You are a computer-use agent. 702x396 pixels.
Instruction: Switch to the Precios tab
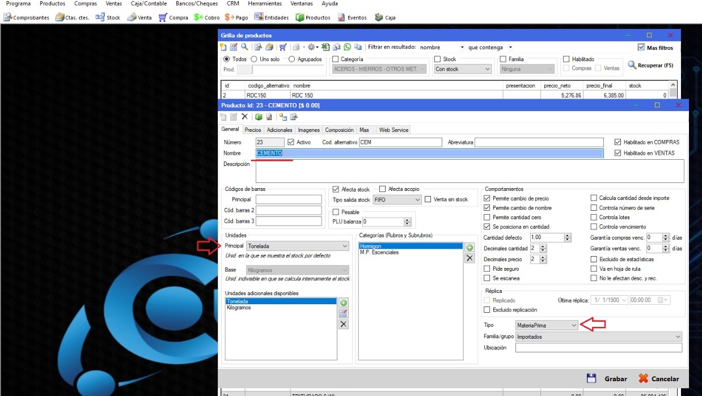click(x=253, y=130)
